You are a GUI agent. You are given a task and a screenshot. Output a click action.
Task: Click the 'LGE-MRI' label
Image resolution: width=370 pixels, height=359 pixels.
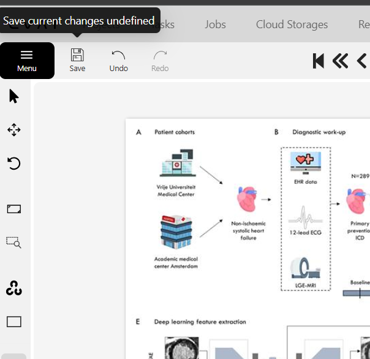[306, 285]
